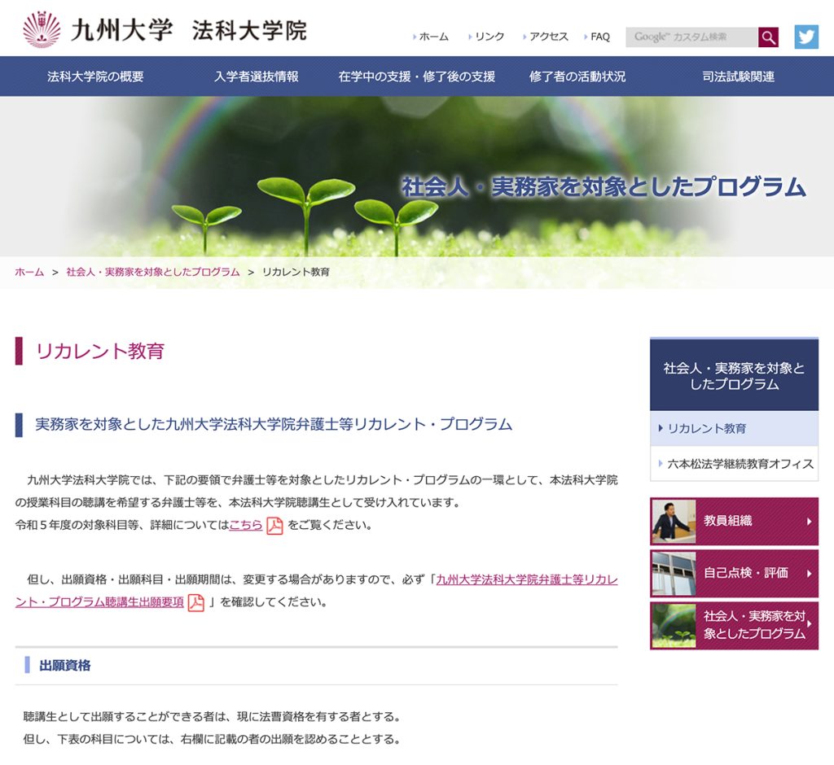
Task: Click the magnifier search button
Action: click(768, 37)
